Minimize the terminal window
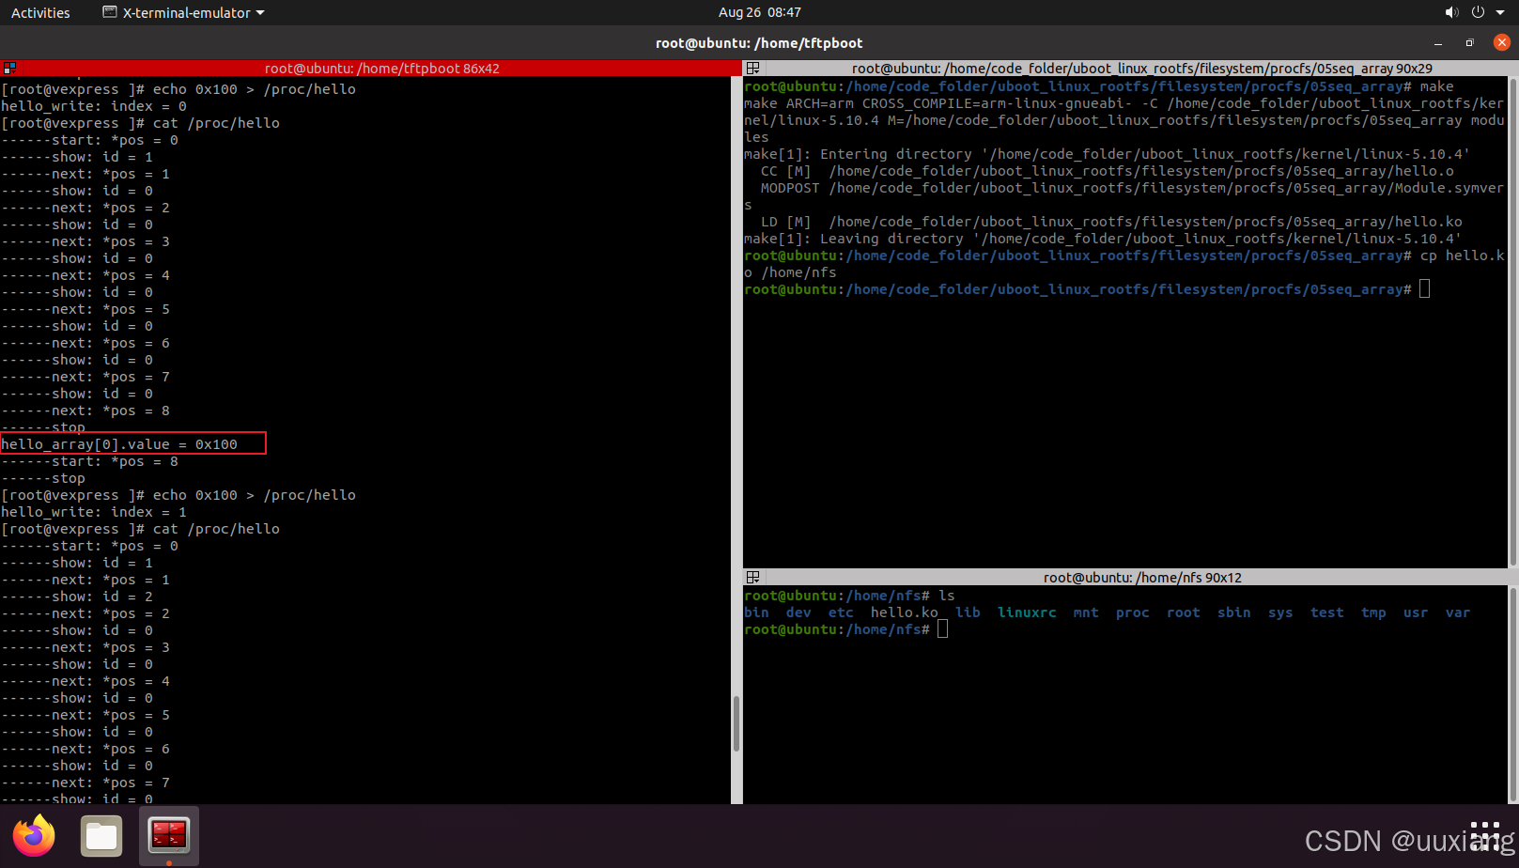The height and width of the screenshot is (868, 1519). pos(1437,43)
